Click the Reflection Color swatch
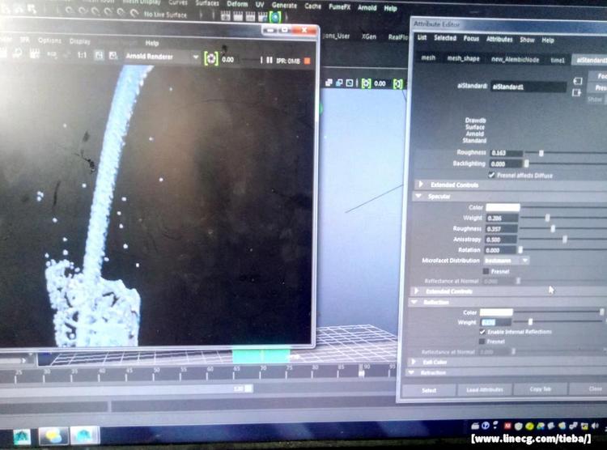The height and width of the screenshot is (450, 607). point(496,312)
